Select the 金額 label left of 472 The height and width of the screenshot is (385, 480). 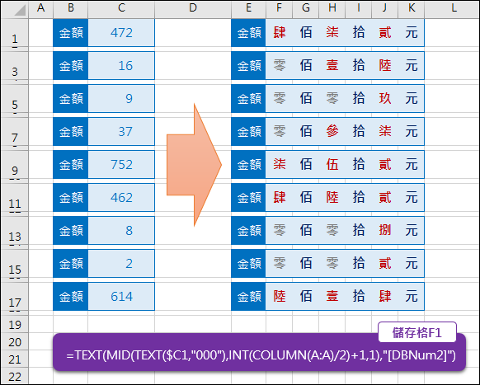tap(70, 33)
